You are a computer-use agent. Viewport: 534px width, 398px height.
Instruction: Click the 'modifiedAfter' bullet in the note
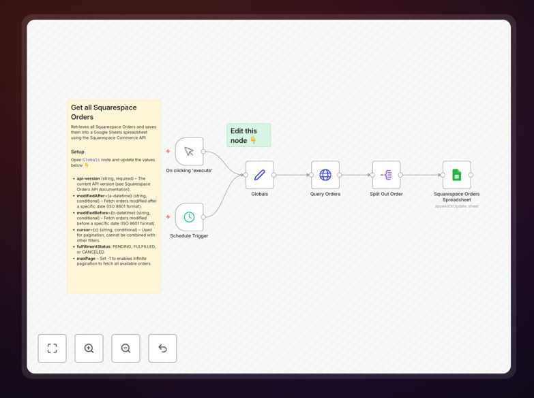click(x=115, y=201)
